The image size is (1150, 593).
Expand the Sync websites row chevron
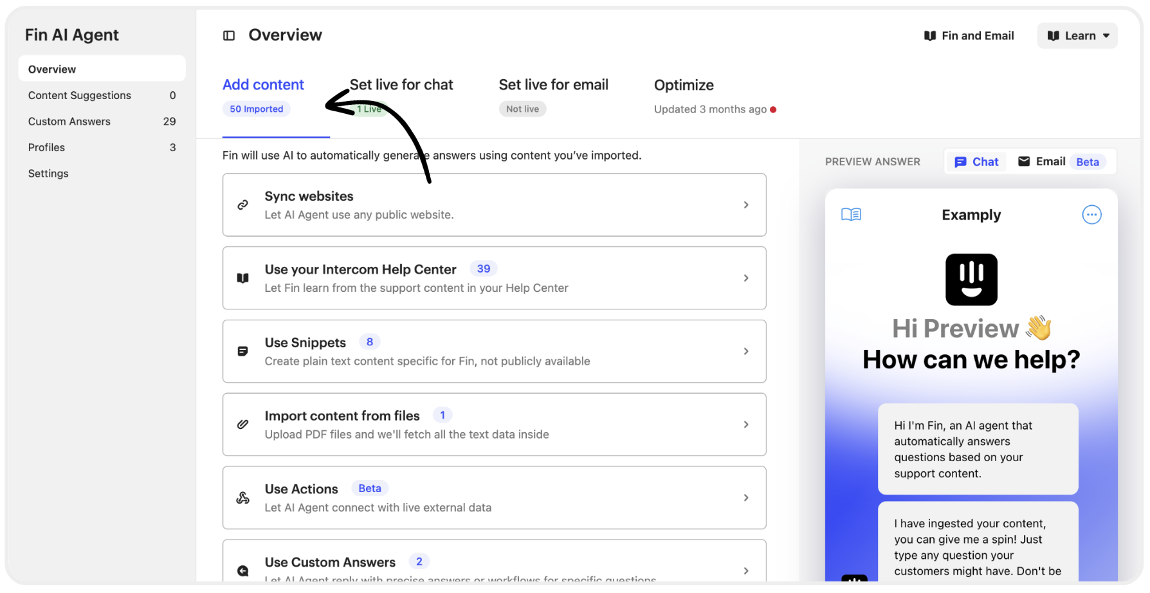coord(746,205)
